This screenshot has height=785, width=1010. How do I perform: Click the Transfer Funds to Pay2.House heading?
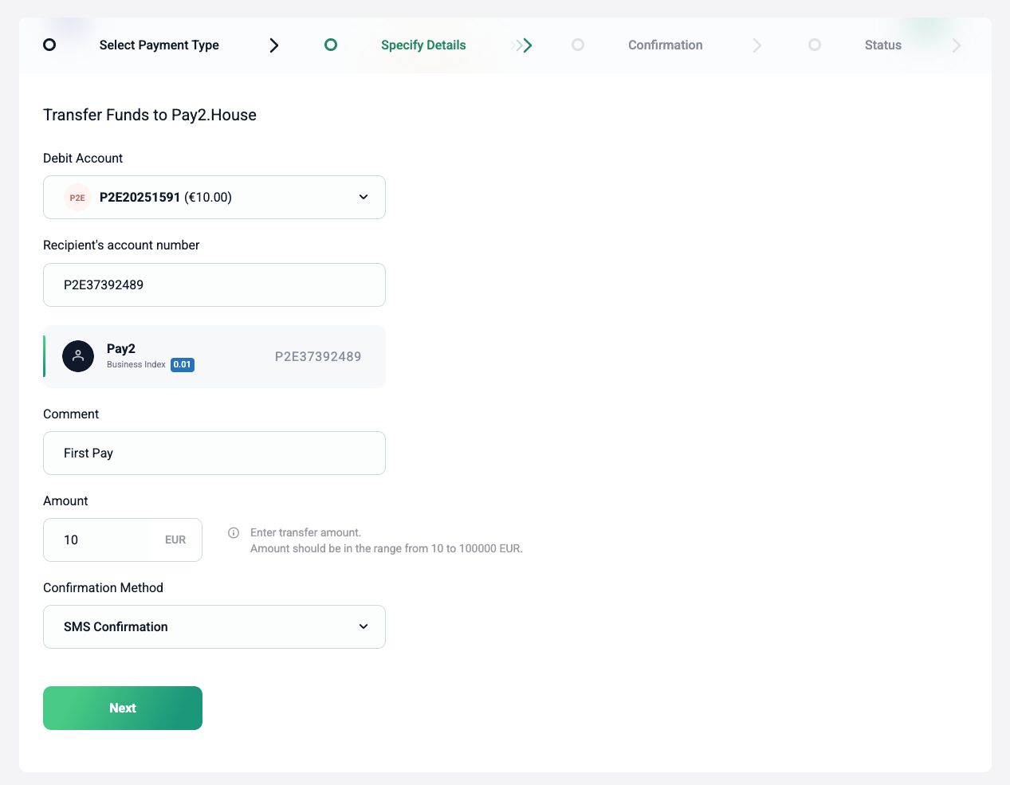pyautogui.click(x=150, y=115)
